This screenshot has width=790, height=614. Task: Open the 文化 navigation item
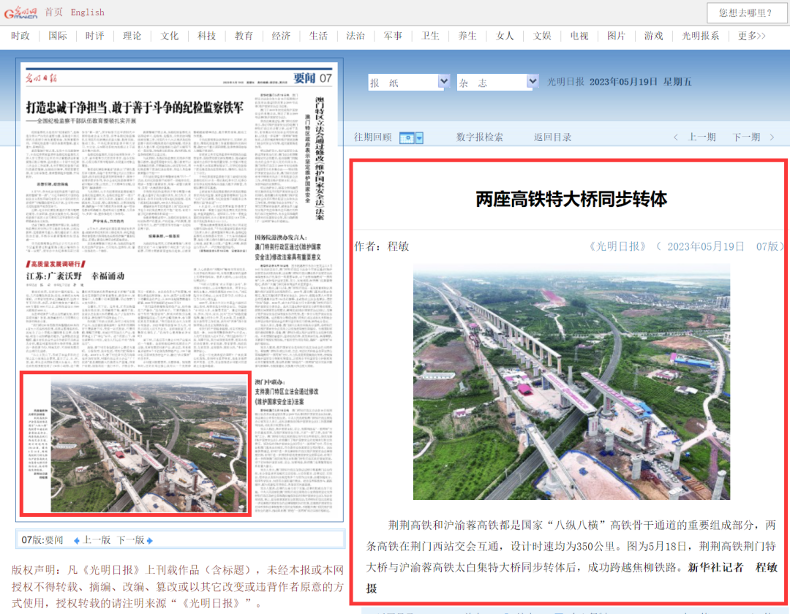tap(169, 36)
